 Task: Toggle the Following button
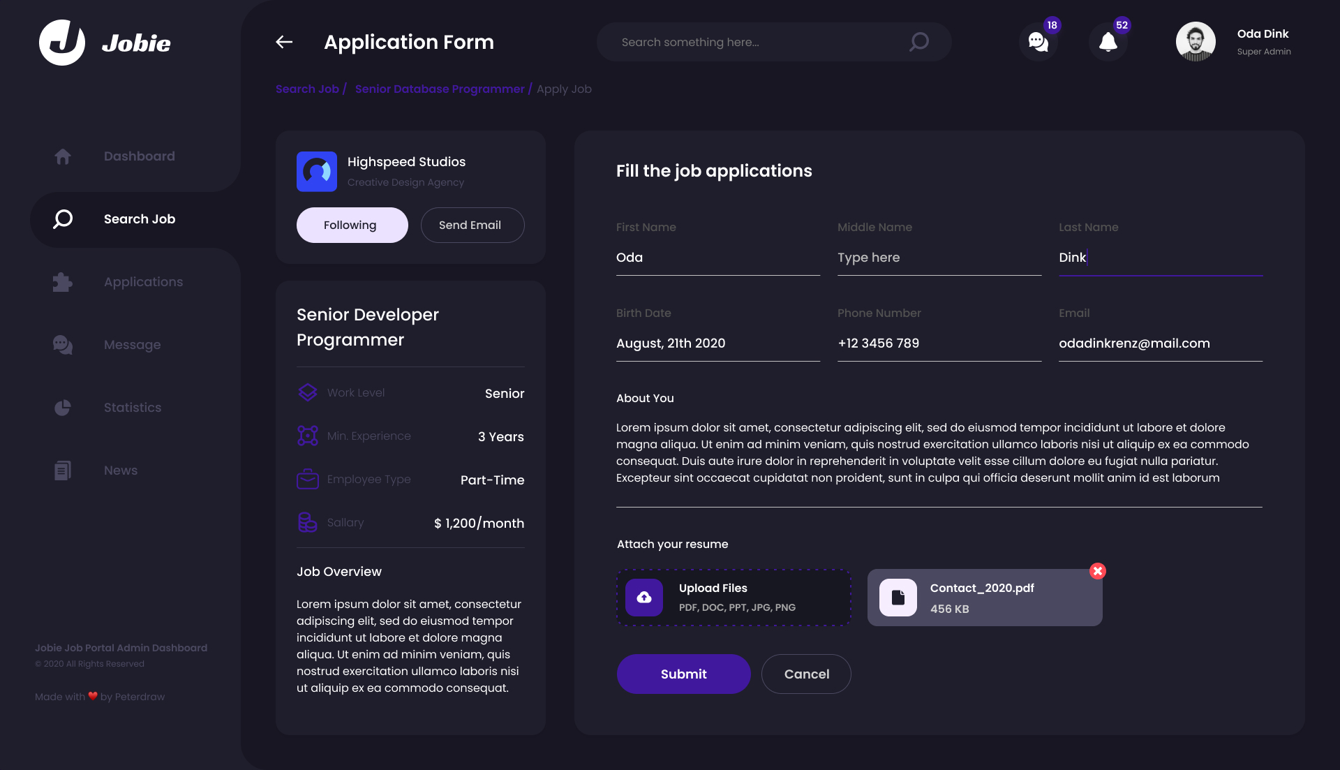(x=352, y=225)
